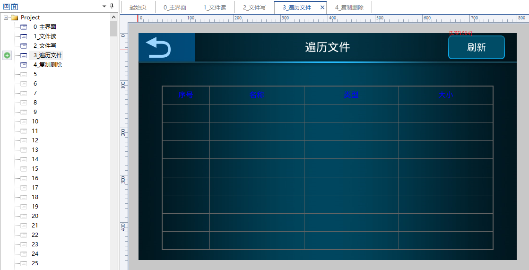Click the 刷新 button on canvas

(x=476, y=47)
